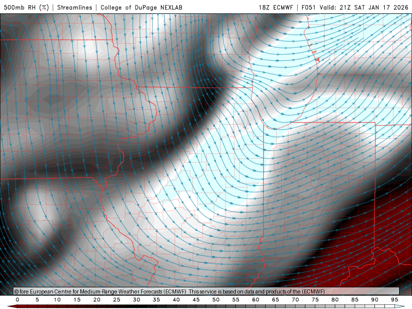Click the 35 label on color scale
Viewport: 412px width, 309px height.
(x=157, y=300)
